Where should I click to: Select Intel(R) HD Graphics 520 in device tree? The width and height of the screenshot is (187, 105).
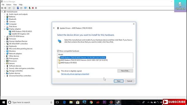(20, 34)
